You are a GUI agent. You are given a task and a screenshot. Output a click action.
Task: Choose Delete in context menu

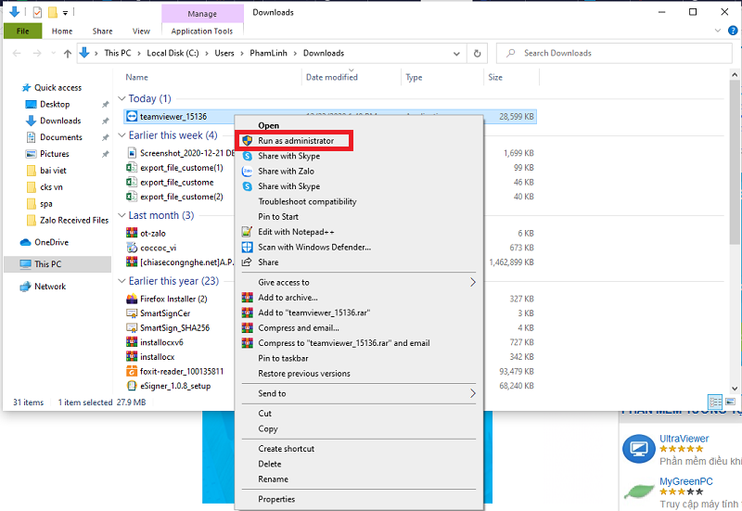pos(270,464)
